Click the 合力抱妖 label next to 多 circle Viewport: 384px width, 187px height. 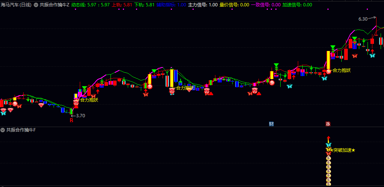342,70
